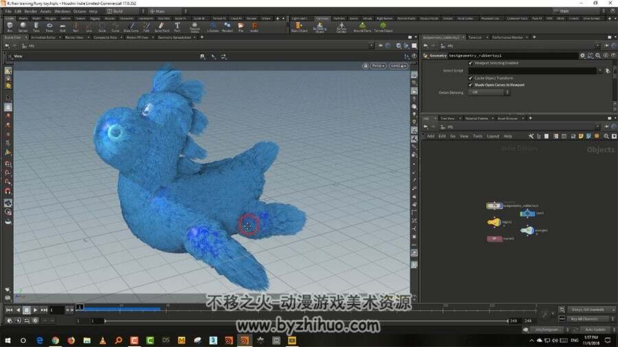Select the testgeometry_rubbertoy1 node

click(x=494, y=206)
